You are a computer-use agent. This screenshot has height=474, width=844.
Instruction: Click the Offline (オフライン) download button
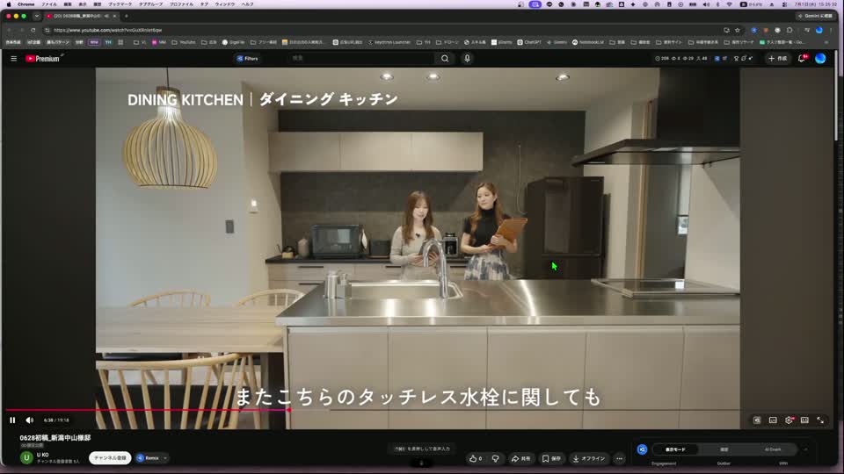tap(589, 458)
